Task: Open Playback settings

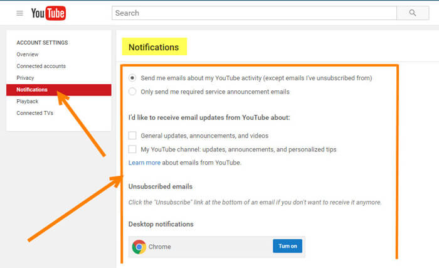Action: point(27,102)
